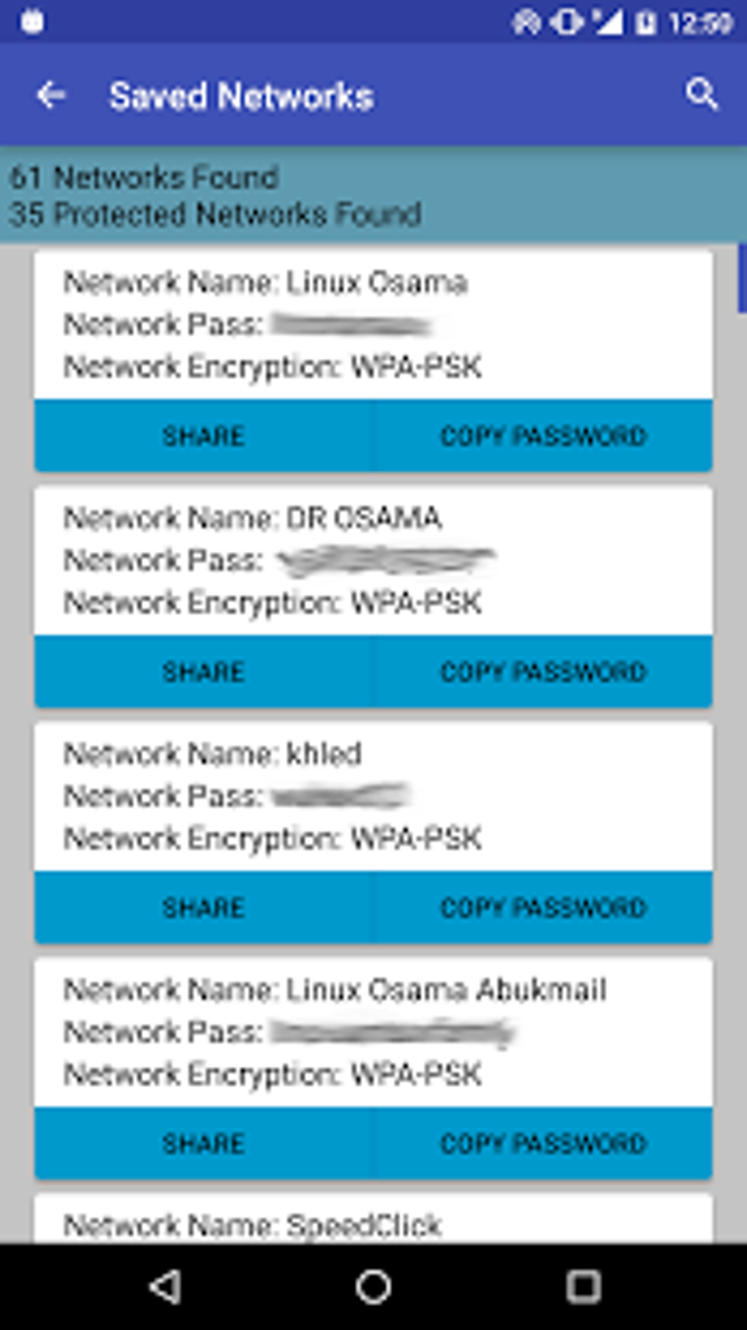Open recent apps square button

tap(583, 1286)
